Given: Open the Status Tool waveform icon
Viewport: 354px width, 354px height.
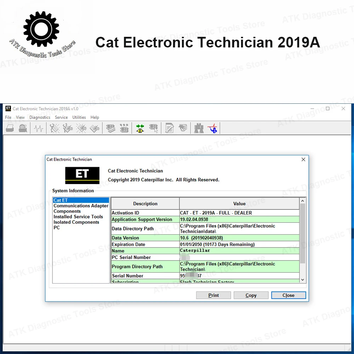Looking at the screenshot, I should coord(39,129).
